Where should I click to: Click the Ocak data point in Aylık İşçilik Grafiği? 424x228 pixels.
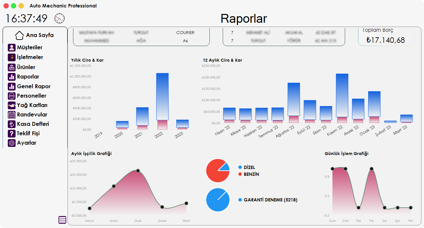138,171
